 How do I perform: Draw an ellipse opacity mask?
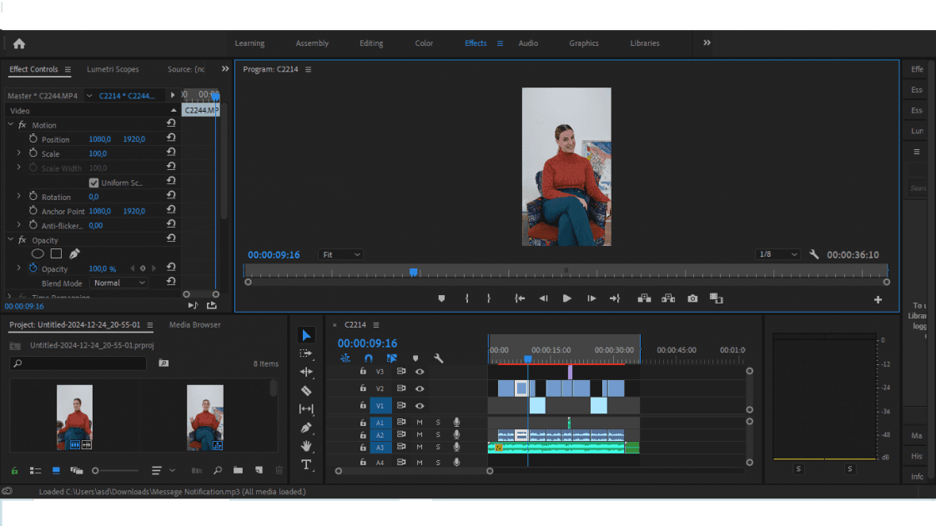pos(38,253)
